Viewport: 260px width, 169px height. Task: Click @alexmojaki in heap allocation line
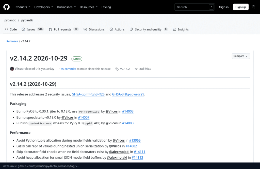click(x=117, y=157)
